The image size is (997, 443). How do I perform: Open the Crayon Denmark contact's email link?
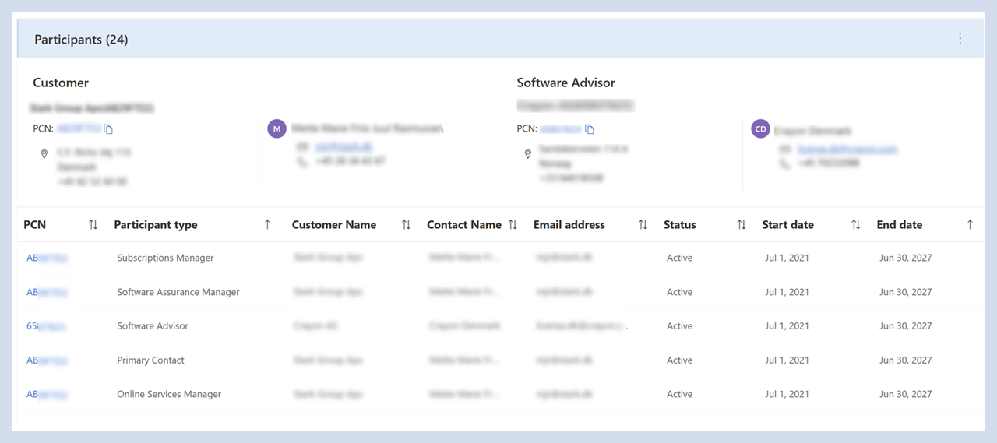[847, 149]
